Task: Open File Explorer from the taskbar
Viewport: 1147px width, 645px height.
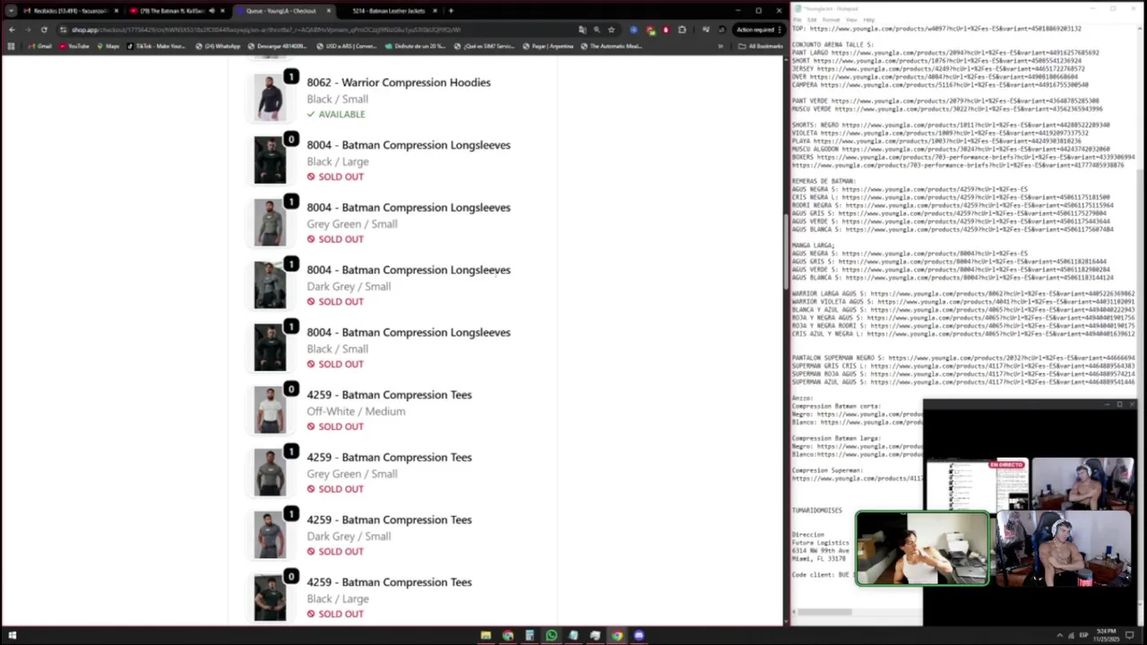Action: coord(486,635)
